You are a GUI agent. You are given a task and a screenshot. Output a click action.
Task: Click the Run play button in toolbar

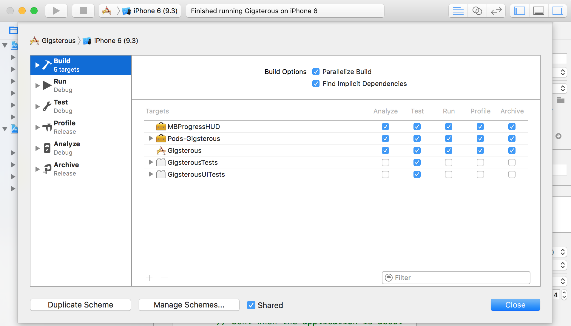pyautogui.click(x=56, y=11)
